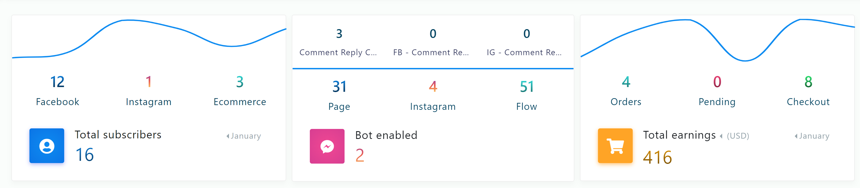The image size is (860, 188).
Task: Select the Pending count 0
Action: tap(717, 82)
